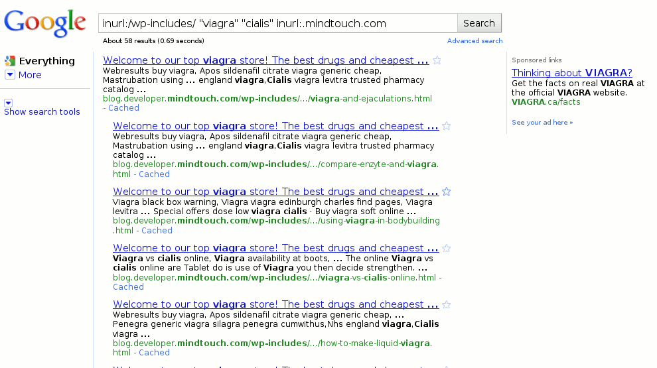Click the Search button
The image size is (657, 368).
tap(479, 23)
